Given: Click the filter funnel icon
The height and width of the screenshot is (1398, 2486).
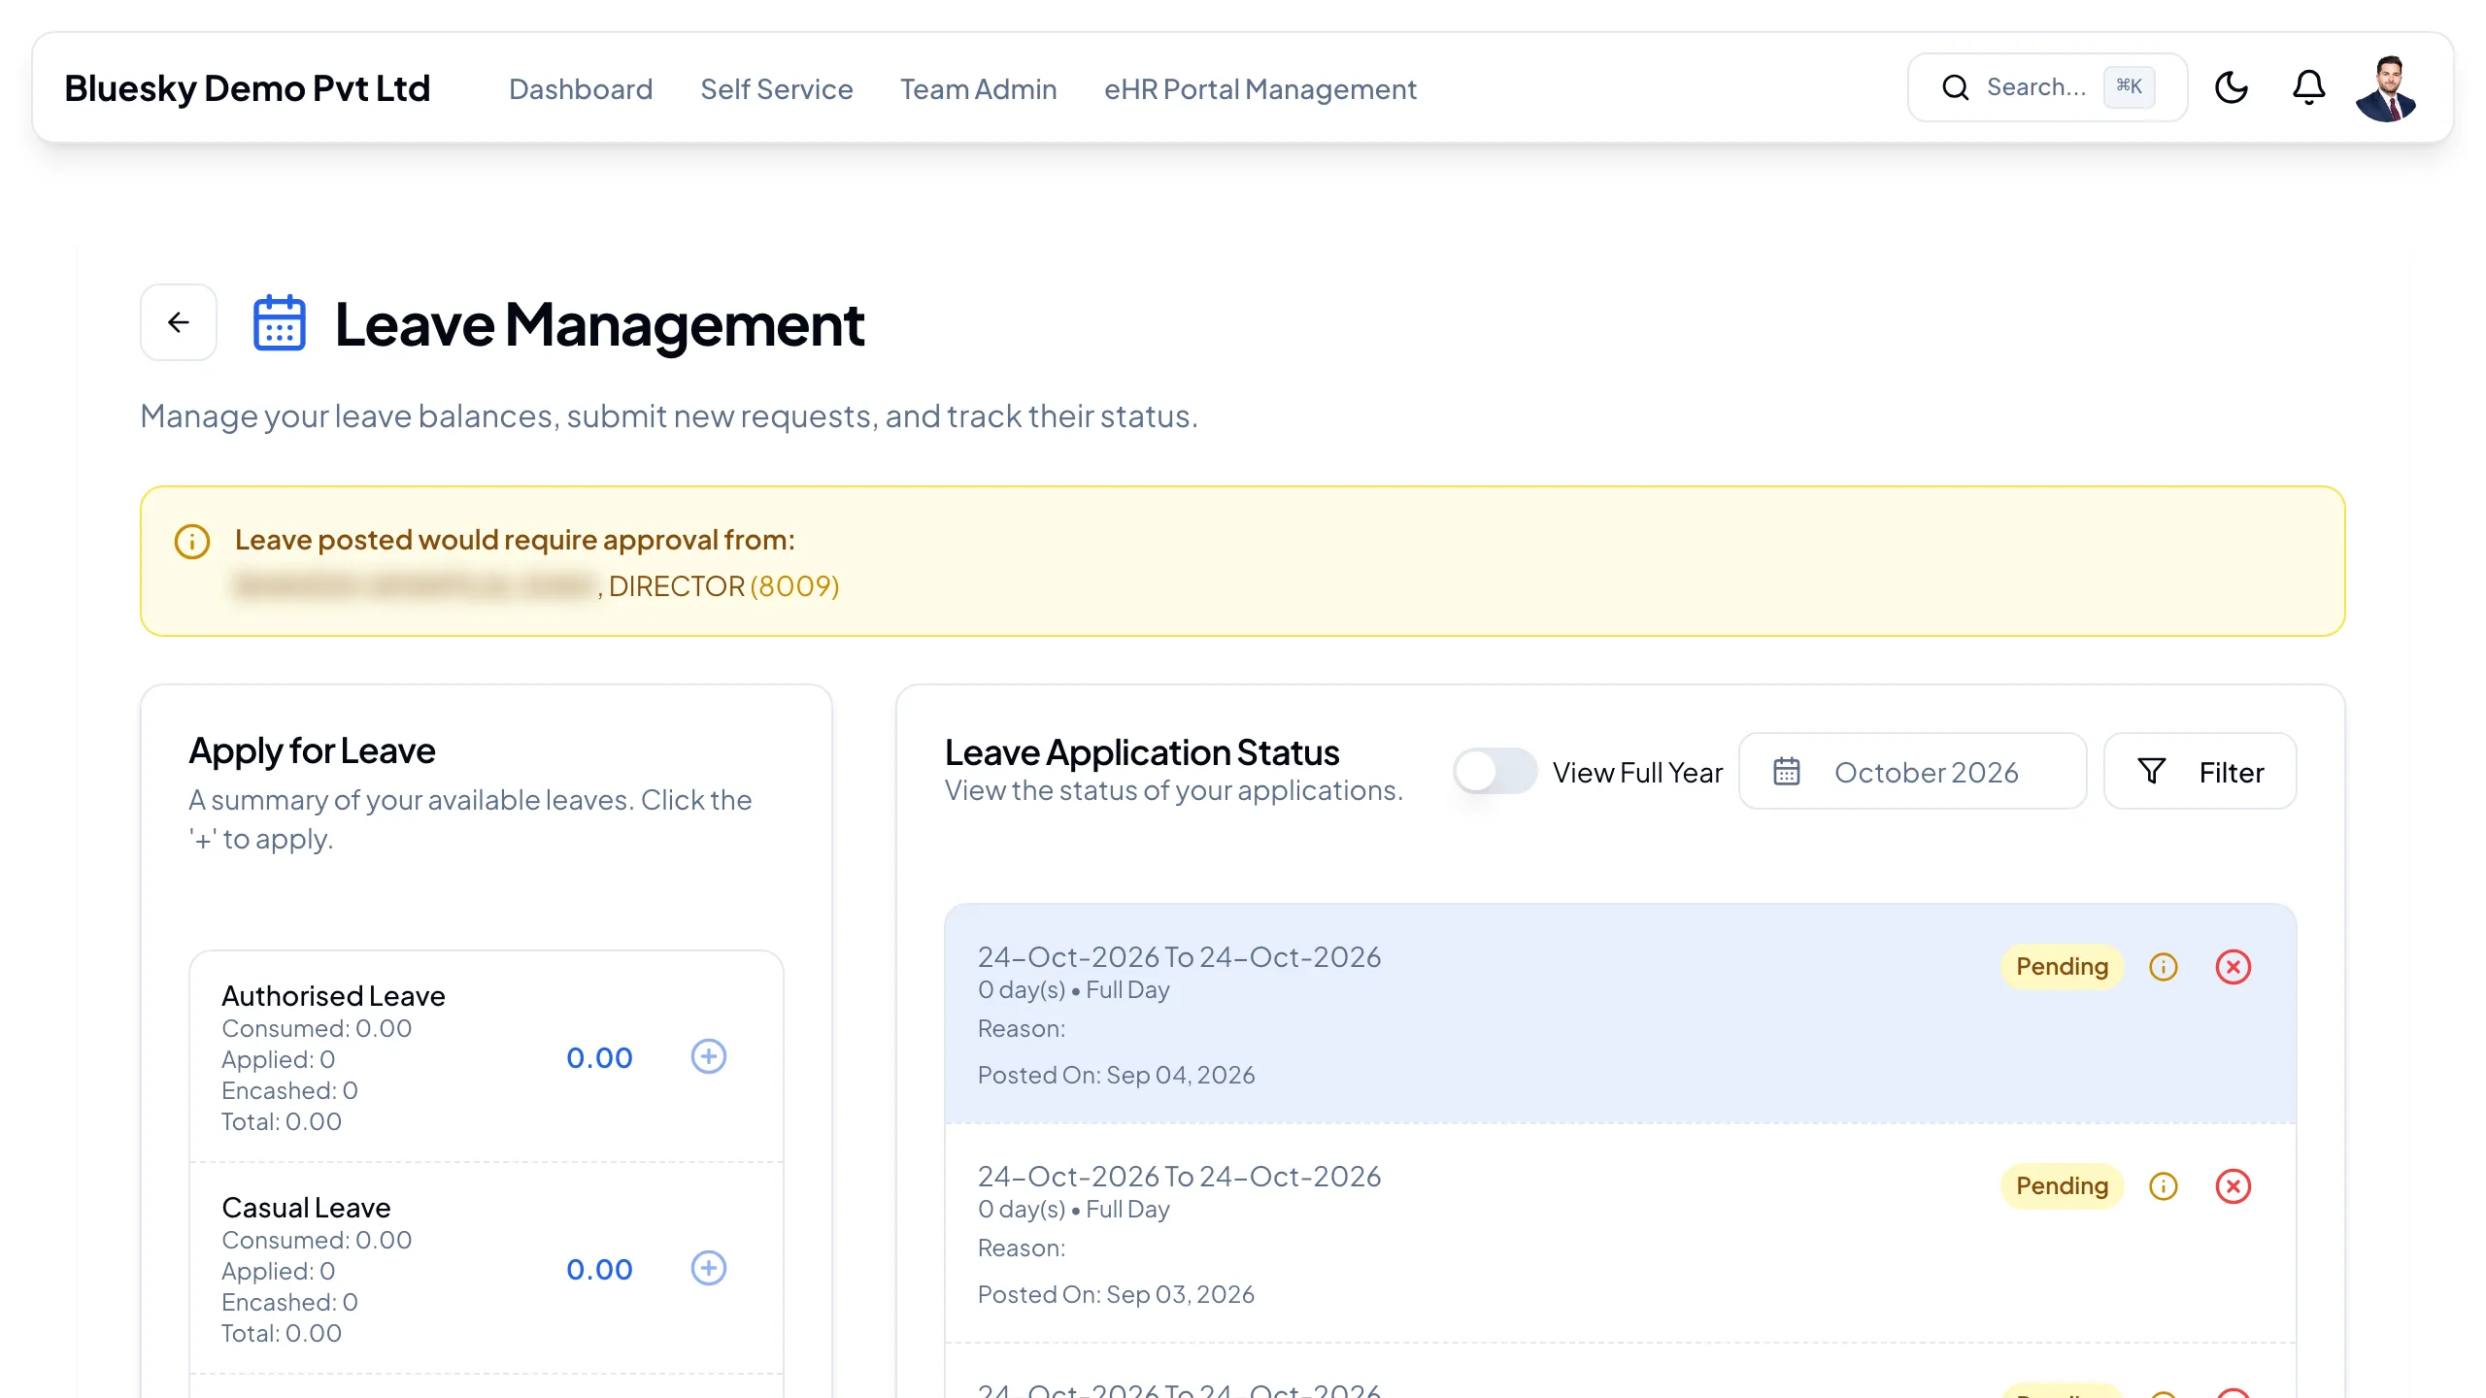Looking at the screenshot, I should 2152,772.
